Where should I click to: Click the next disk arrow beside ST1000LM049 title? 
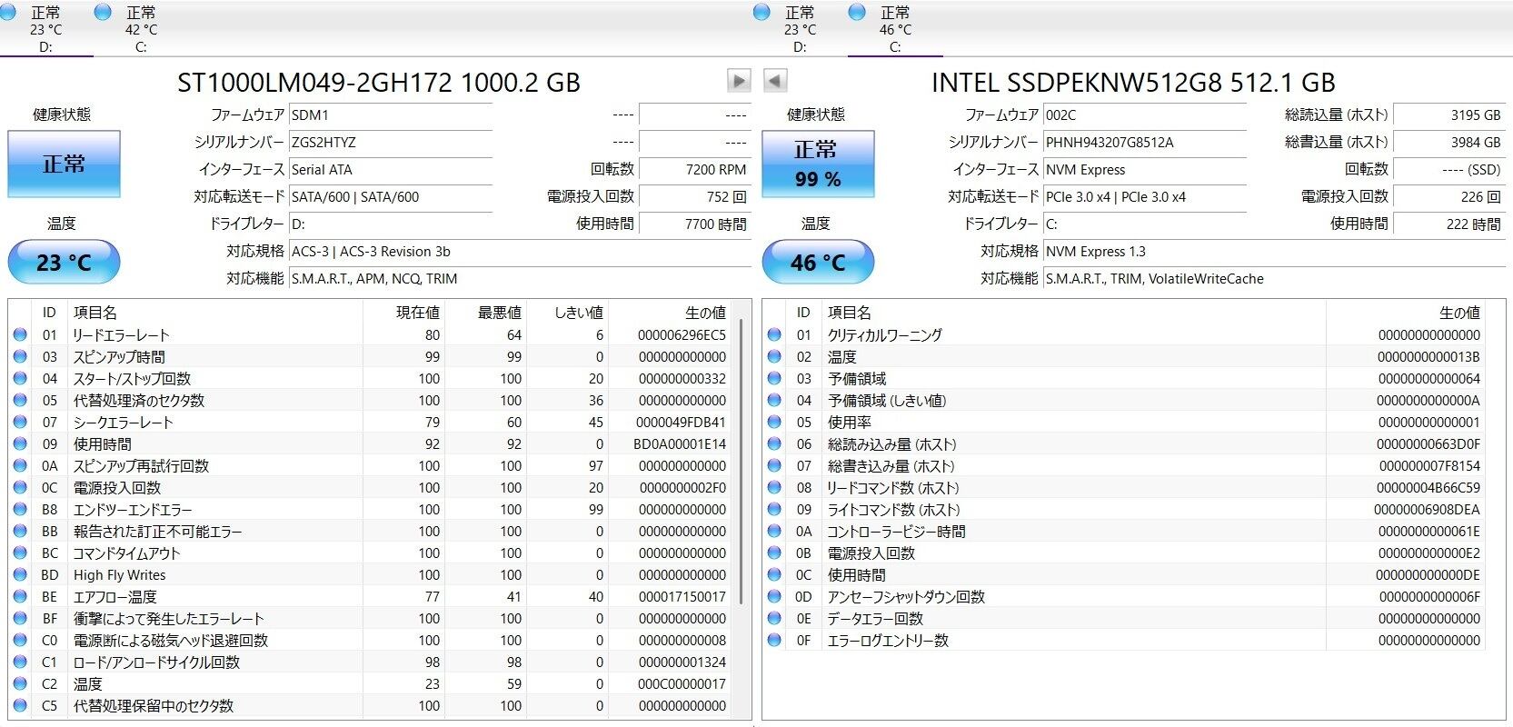(739, 81)
